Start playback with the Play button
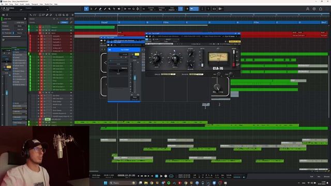Screen dimensions: 331x186 (x=161, y=176)
